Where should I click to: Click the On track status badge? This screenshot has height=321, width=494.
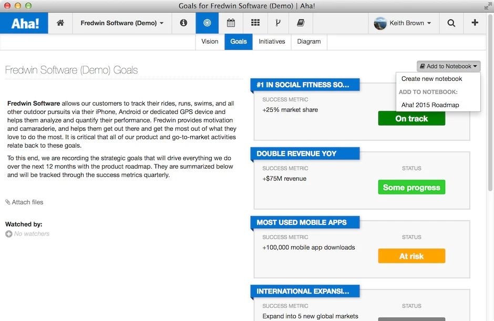pyautogui.click(x=411, y=118)
